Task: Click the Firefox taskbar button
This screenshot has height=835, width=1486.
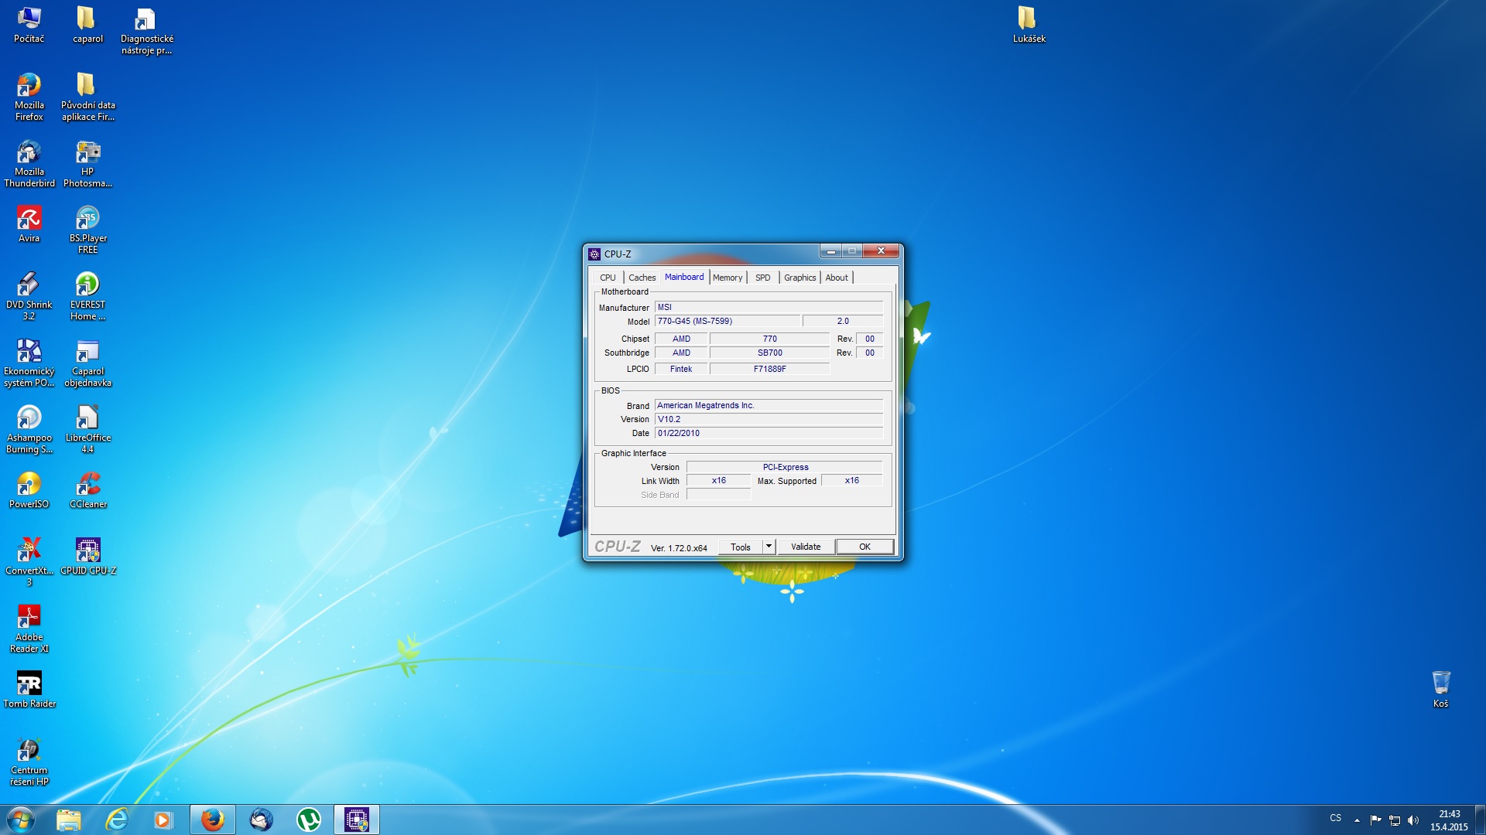Action: 213,820
